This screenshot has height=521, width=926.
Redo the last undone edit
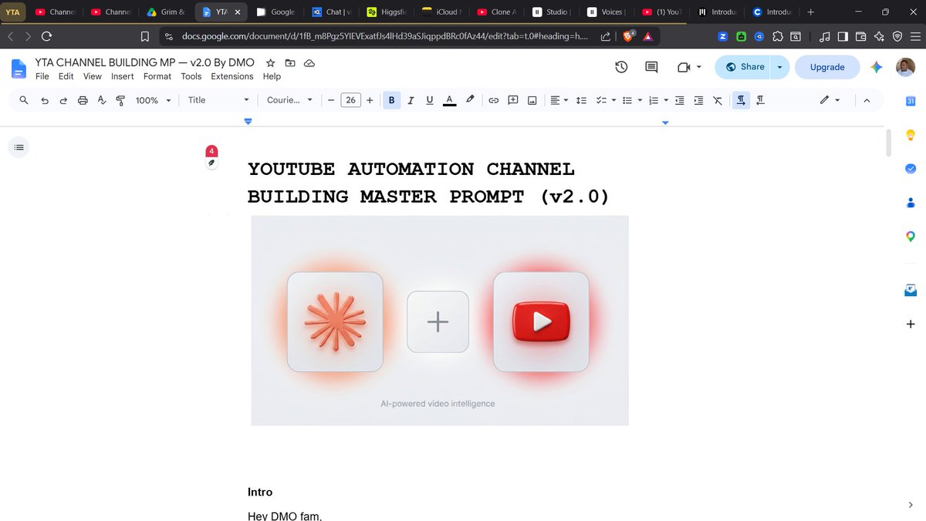click(63, 100)
